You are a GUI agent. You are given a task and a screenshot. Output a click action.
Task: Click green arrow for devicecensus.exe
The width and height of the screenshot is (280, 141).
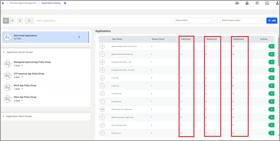coord(271,125)
